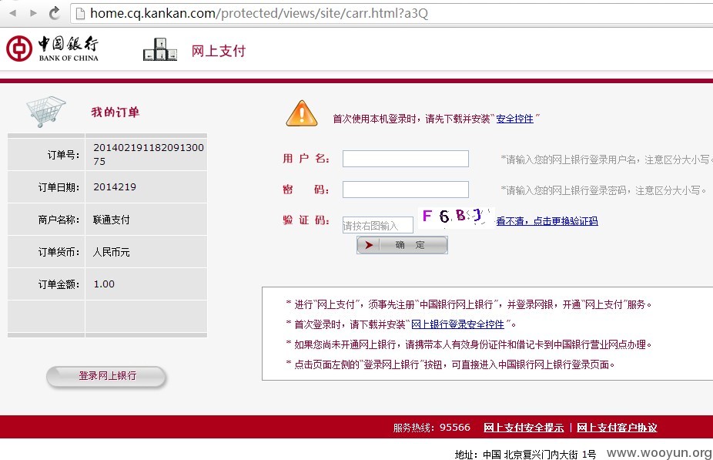Screen dimensions: 713x460
Task: Click the shopping cart icon
Action: click(45, 111)
